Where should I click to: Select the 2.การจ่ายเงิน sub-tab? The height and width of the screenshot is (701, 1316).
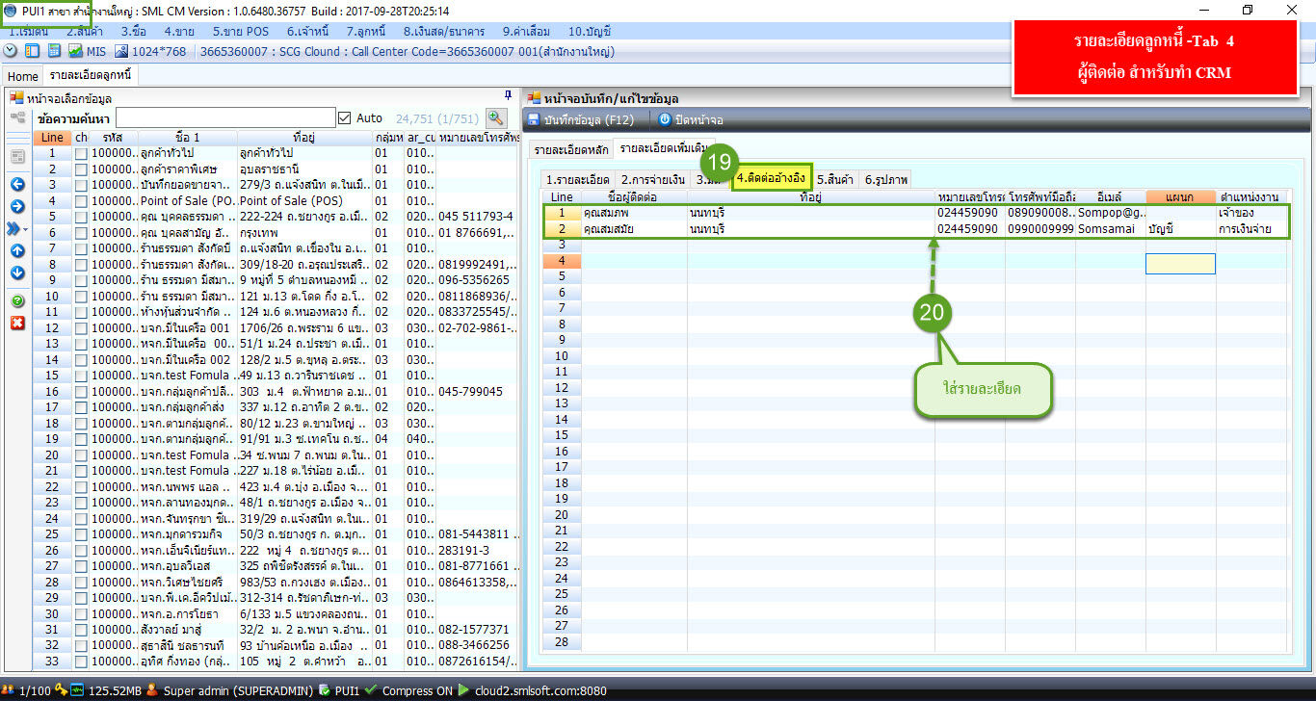click(x=652, y=179)
